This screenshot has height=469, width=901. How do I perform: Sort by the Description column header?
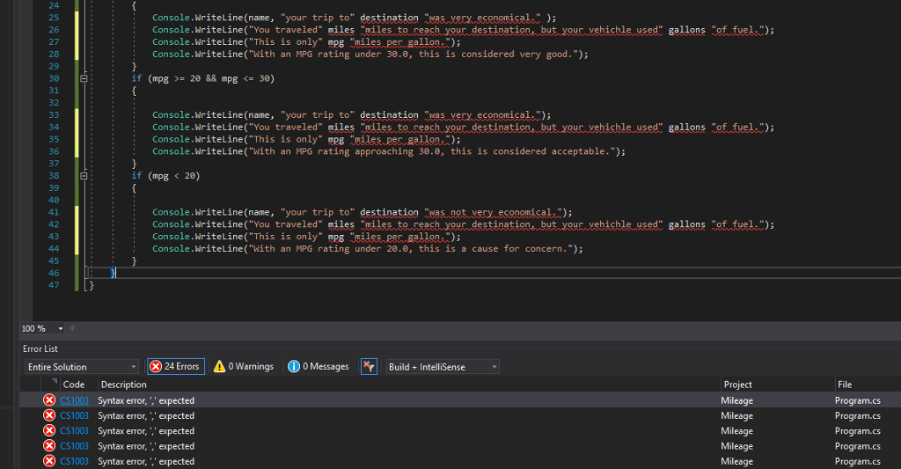[x=123, y=385]
